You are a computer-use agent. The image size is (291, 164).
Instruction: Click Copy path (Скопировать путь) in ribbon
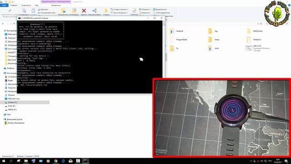click(x=46, y=13)
